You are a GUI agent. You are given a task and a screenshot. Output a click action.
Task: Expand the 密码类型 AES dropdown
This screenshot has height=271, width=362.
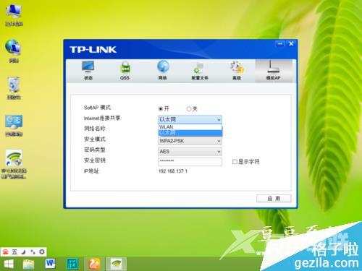(190, 152)
